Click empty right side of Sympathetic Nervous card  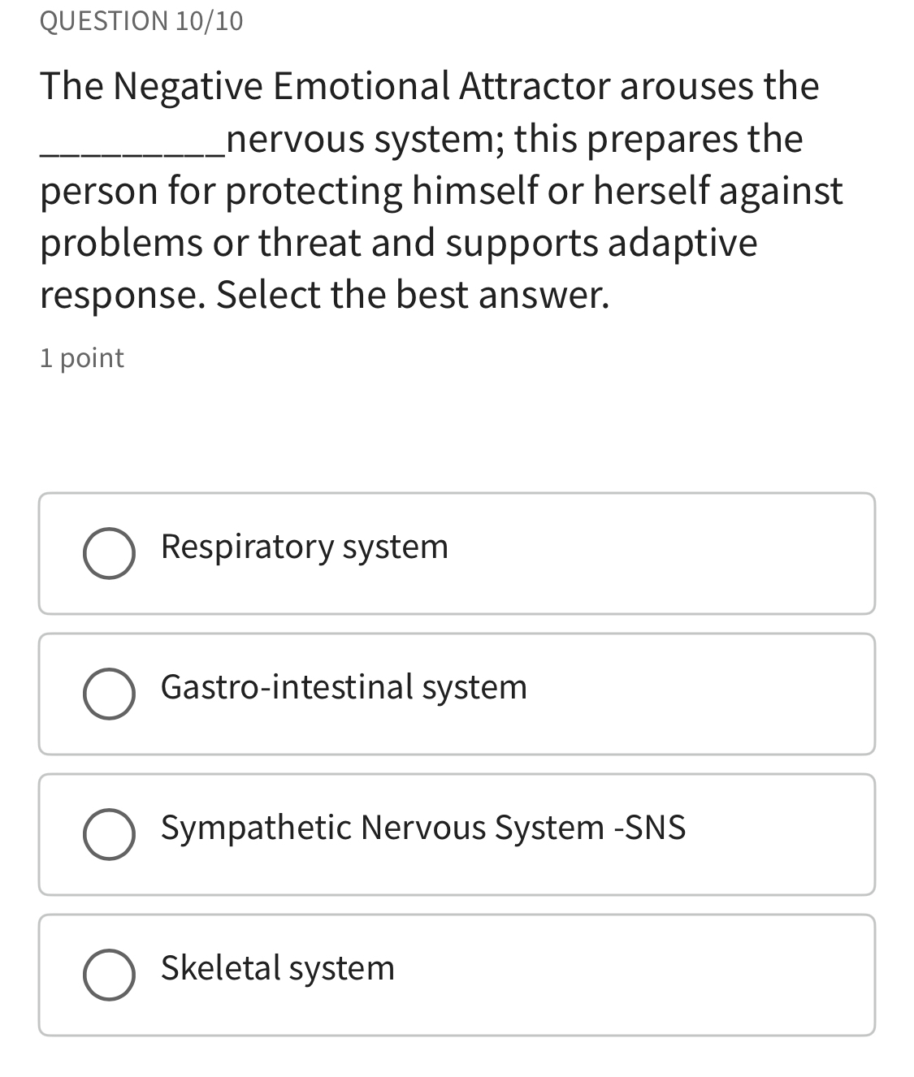[780, 835]
